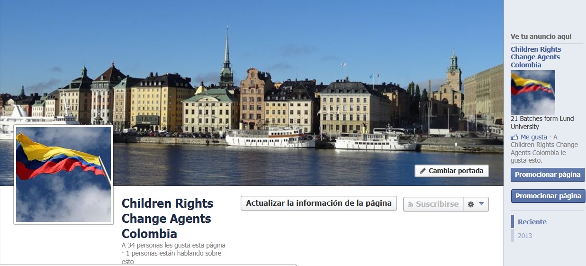
Task: Click 'A 34 personas les gusta' text
Action: (x=173, y=246)
